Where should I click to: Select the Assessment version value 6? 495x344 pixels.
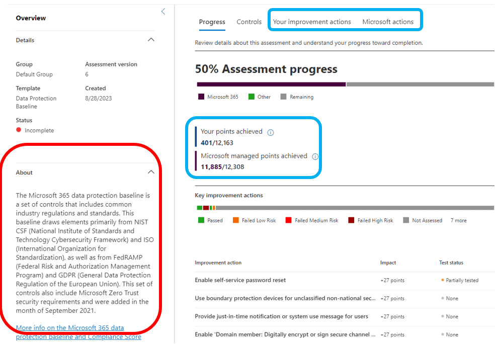click(87, 74)
